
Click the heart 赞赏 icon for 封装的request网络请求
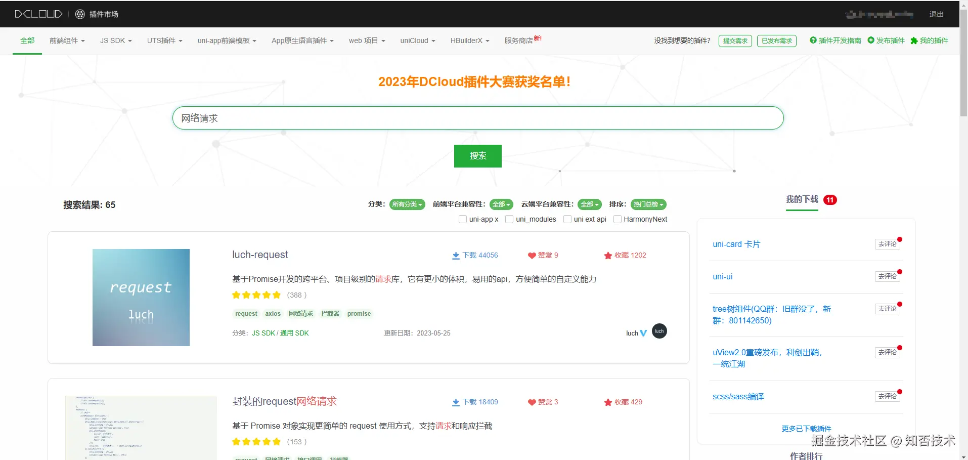[x=532, y=402]
